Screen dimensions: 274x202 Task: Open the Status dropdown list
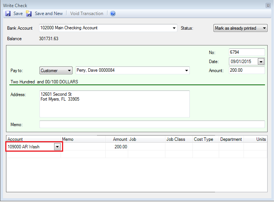click(264, 28)
